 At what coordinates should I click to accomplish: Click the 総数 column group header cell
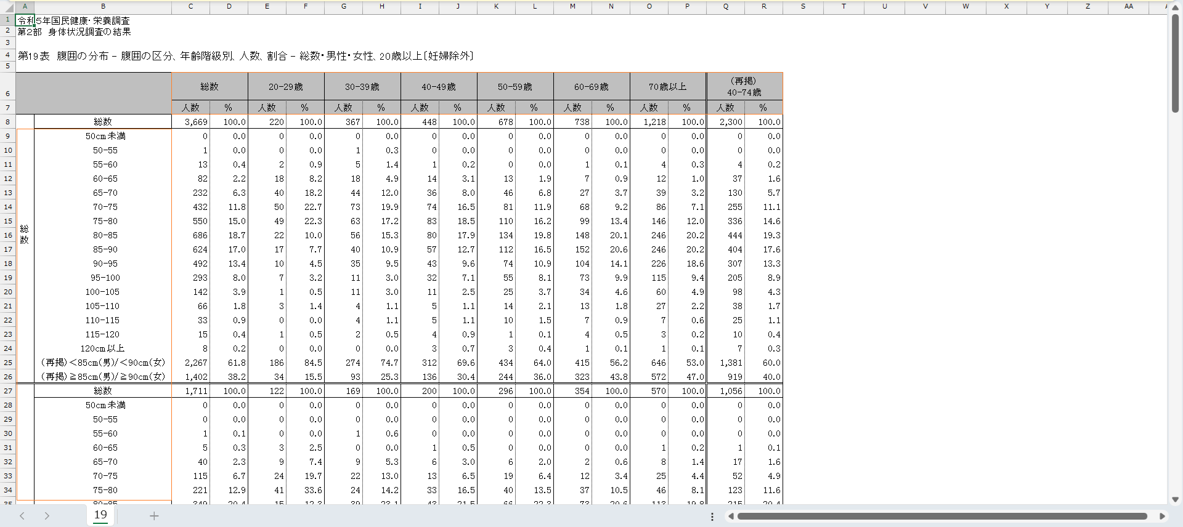209,87
